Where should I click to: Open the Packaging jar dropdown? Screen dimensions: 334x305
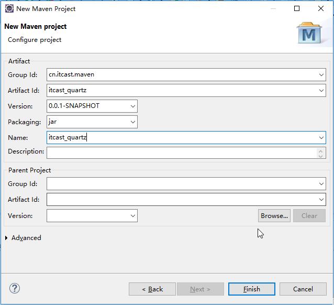pos(132,122)
